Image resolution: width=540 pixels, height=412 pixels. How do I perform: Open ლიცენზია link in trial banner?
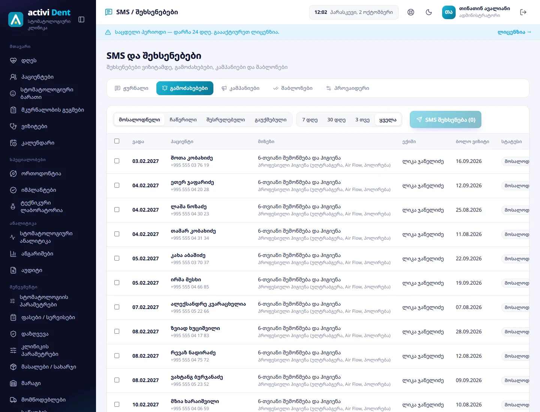(514, 32)
